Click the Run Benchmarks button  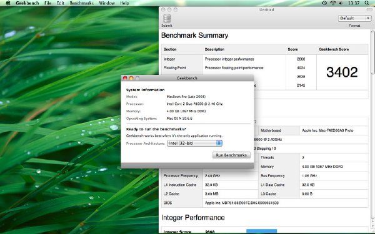point(231,155)
